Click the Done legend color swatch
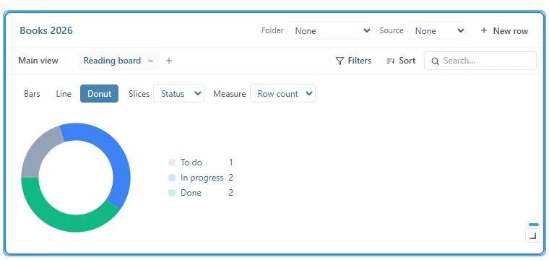The height and width of the screenshot is (260, 549). tap(172, 193)
